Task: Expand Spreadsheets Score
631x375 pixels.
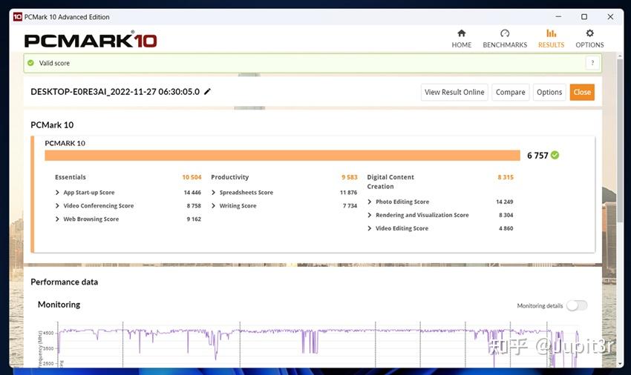Action: [x=213, y=193]
